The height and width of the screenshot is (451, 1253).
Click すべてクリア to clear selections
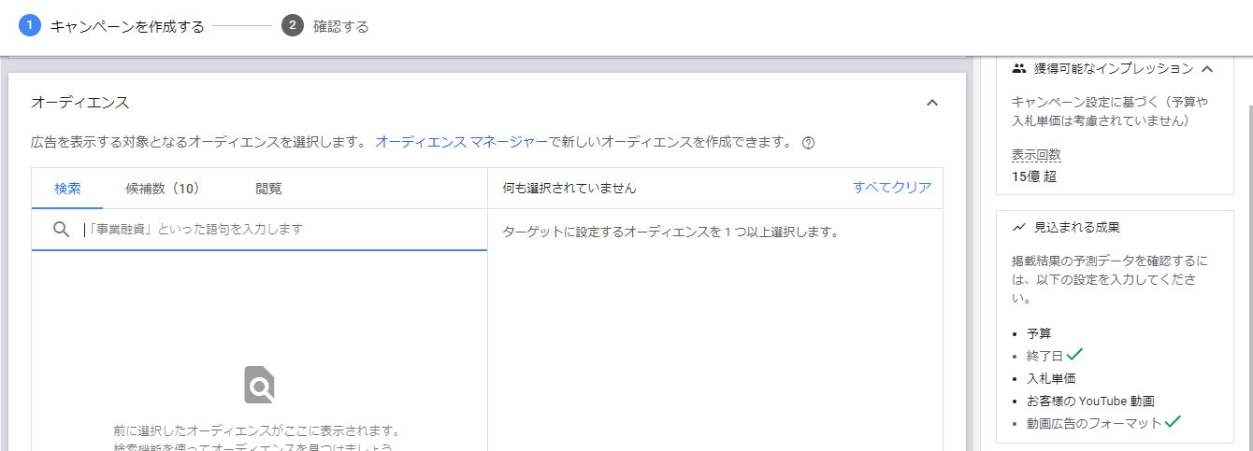[x=892, y=188]
